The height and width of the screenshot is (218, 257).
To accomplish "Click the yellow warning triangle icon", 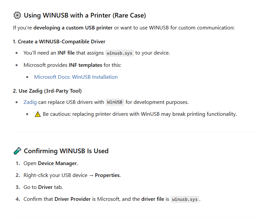I will (x=38, y=114).
